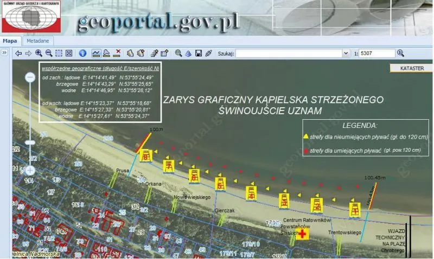
Task: Switch to the Mapa tab
Action: pyautogui.click(x=10, y=41)
